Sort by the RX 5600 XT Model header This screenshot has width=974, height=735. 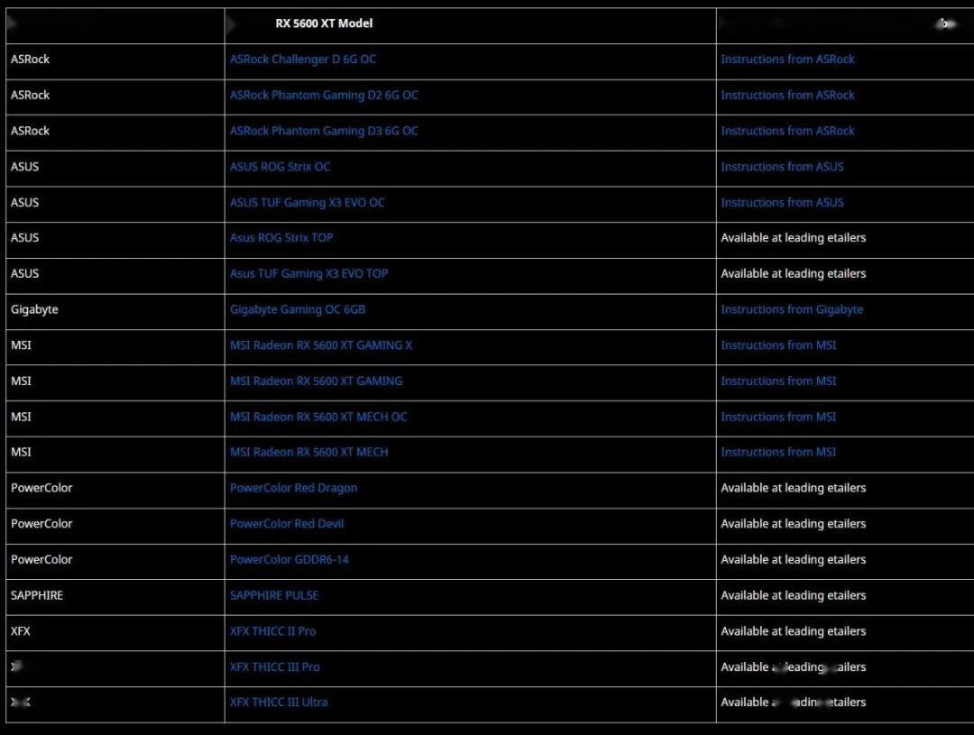[324, 23]
